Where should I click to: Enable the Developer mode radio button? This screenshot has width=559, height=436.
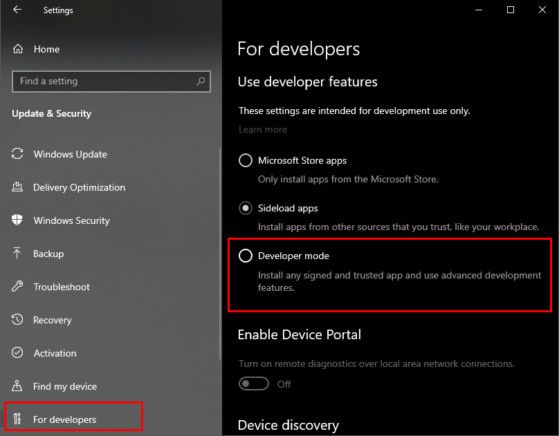click(x=245, y=256)
